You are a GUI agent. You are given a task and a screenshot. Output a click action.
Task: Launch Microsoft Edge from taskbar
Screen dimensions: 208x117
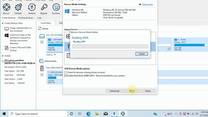(88, 114)
